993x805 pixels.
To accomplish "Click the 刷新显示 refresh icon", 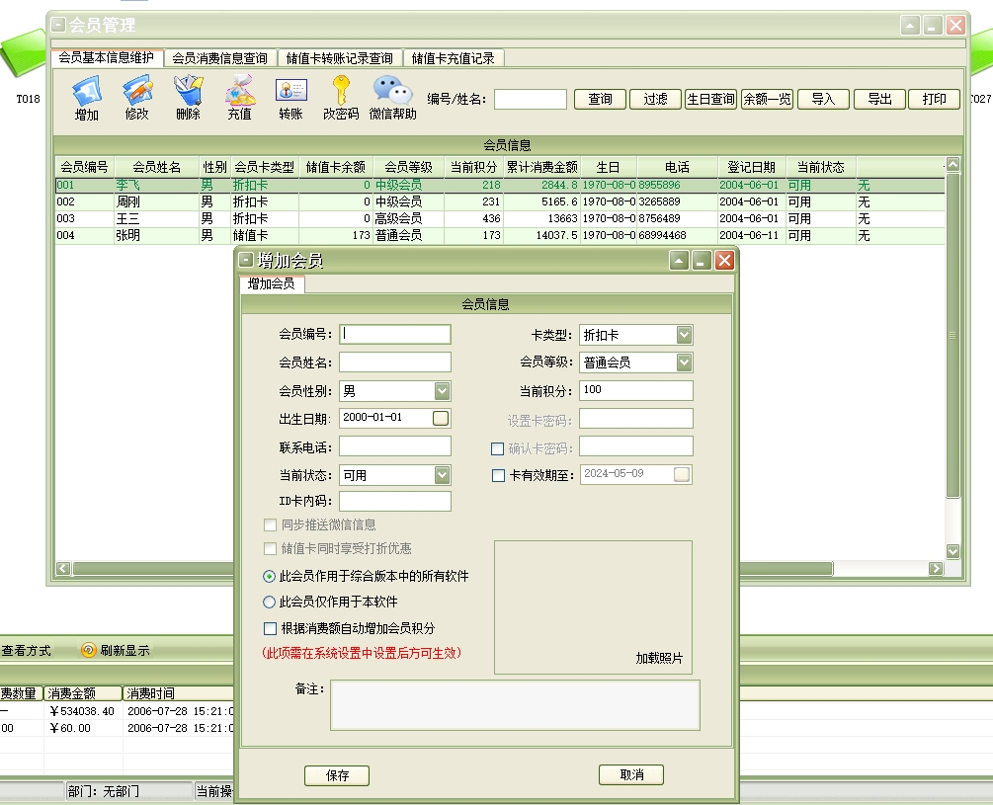I will tap(89, 650).
